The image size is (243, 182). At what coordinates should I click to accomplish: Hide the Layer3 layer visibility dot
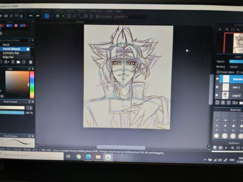[x=217, y=95]
